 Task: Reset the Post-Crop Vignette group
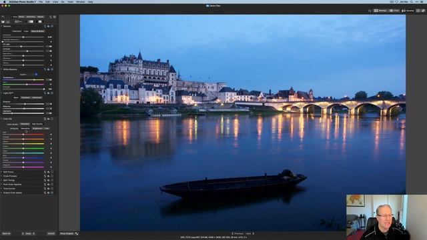45,184
